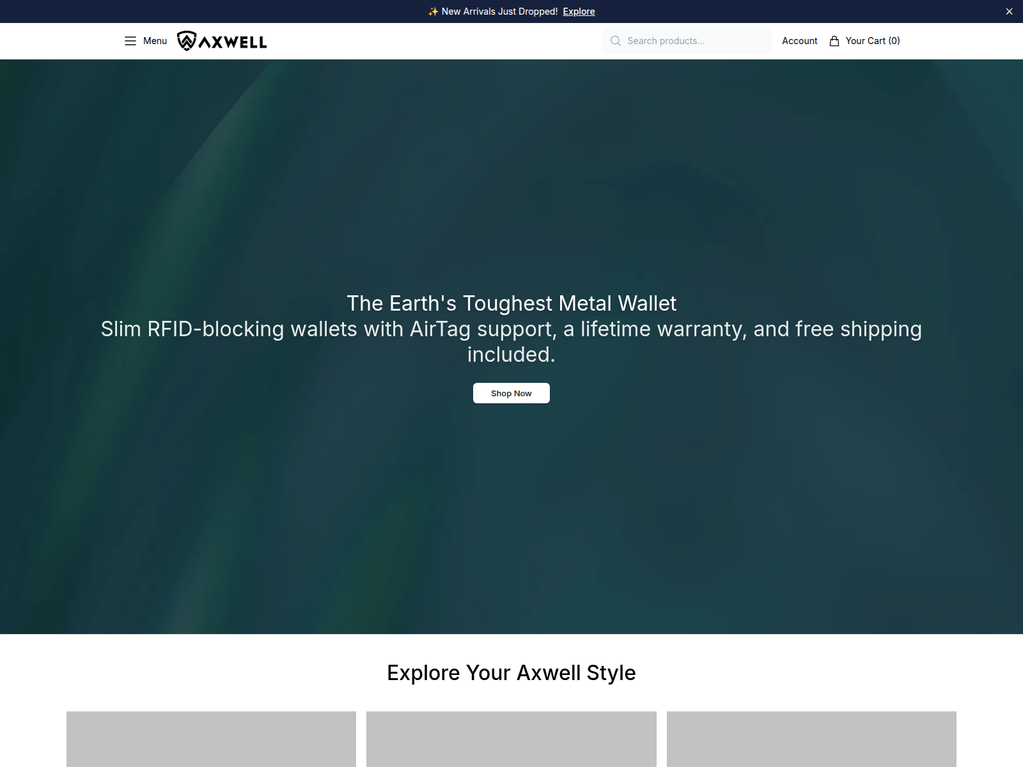The image size is (1023, 767).
Task: Click The Earth's Toughest Metal Wallet headline
Action: [511, 304]
